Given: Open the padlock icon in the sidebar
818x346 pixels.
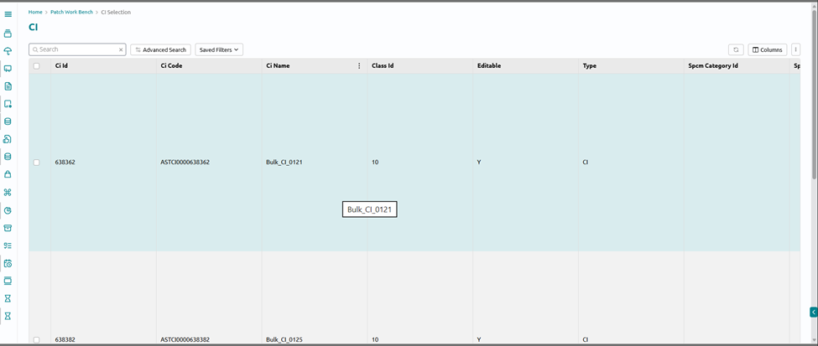Looking at the screenshot, I should [8, 174].
